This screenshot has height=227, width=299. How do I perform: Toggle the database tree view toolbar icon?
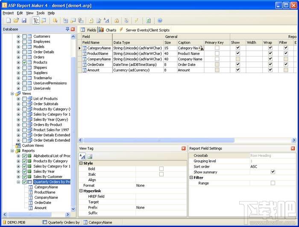(36, 21)
